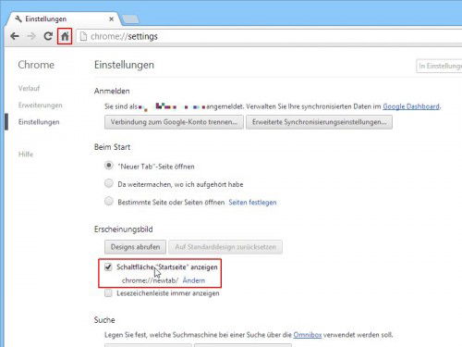
Task: Click the Suche section heading
Action: [104, 320]
